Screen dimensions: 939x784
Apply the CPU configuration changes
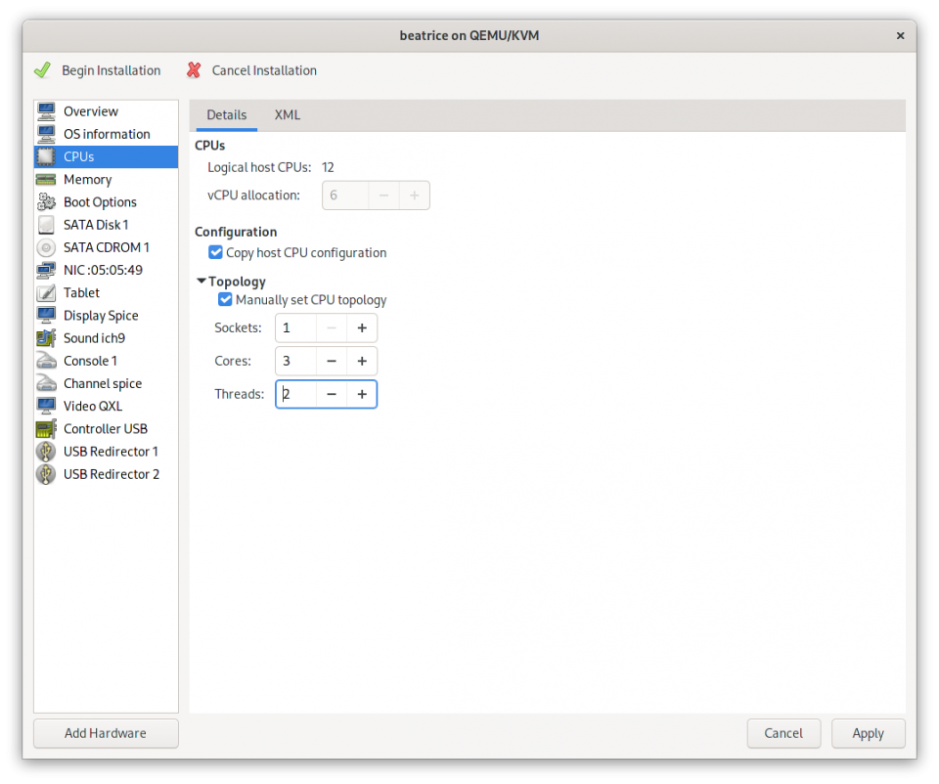tap(868, 733)
